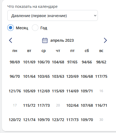Select the day showing 116/71

[x=101, y=105]
